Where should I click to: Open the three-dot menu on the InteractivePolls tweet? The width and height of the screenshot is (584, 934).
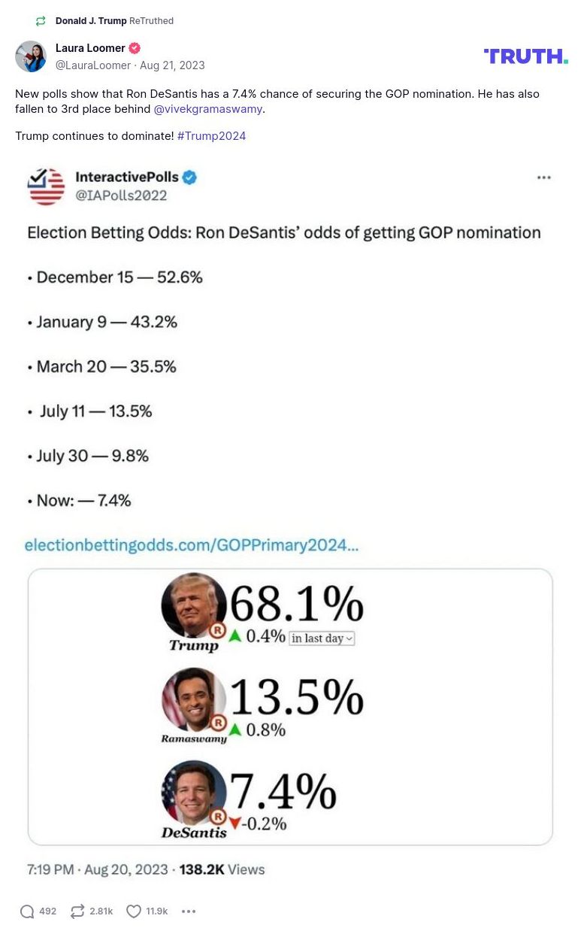543,177
